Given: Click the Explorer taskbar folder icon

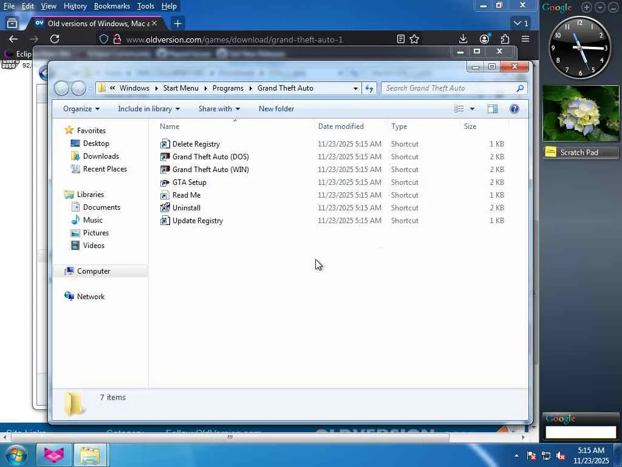Looking at the screenshot, I should [90, 455].
